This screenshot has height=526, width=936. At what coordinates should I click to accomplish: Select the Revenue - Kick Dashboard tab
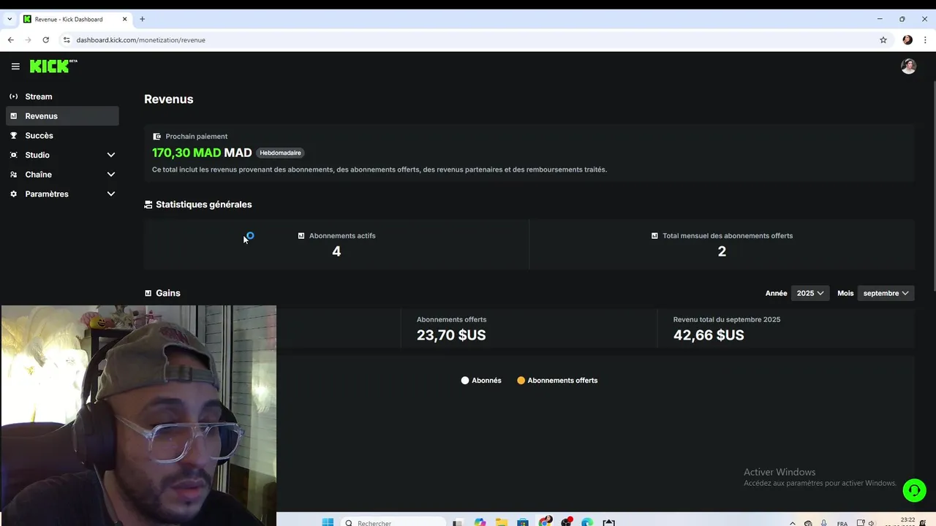75,19
